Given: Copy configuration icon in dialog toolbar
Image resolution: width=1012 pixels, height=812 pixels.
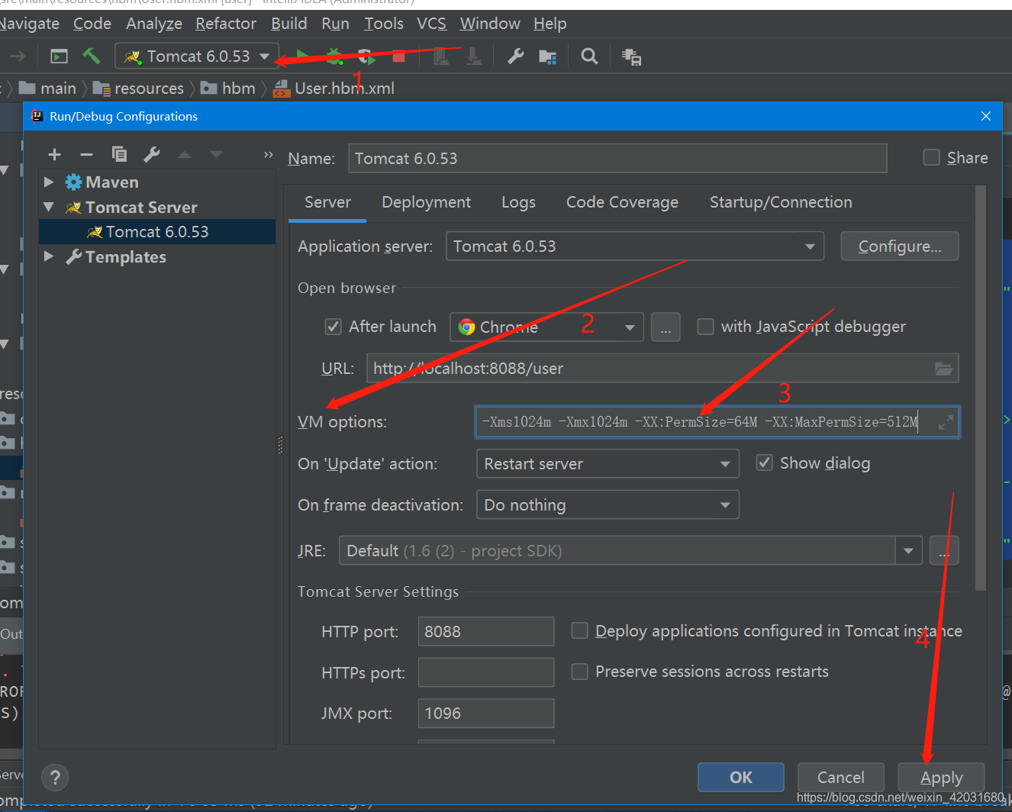Looking at the screenshot, I should [x=119, y=154].
